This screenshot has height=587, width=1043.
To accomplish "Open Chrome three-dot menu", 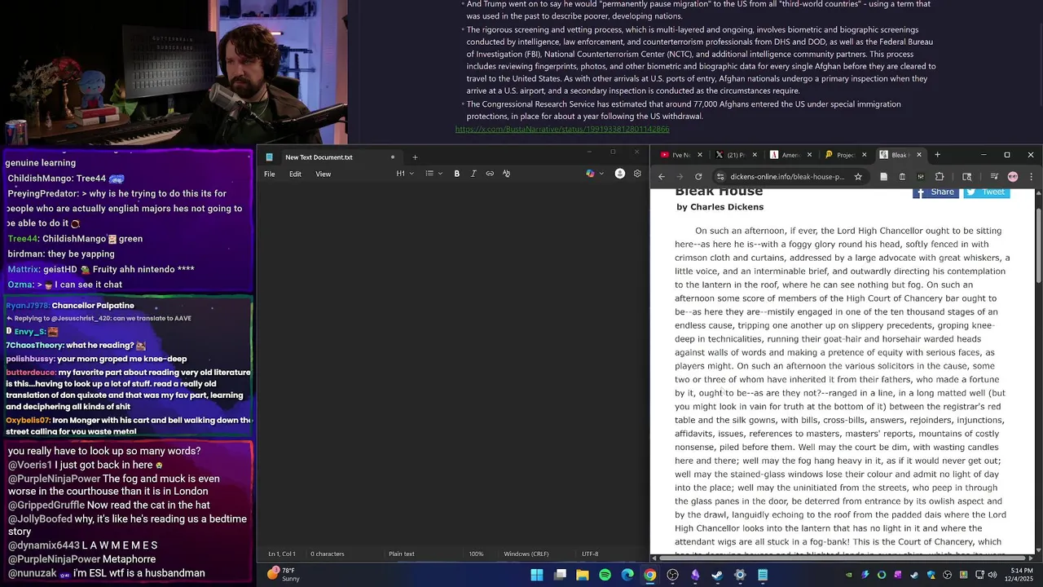I will pyautogui.click(x=1031, y=176).
